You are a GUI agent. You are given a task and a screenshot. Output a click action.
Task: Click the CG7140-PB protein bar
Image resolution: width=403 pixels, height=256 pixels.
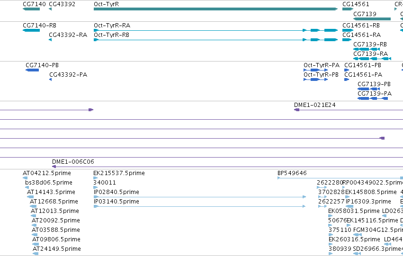point(32,70)
